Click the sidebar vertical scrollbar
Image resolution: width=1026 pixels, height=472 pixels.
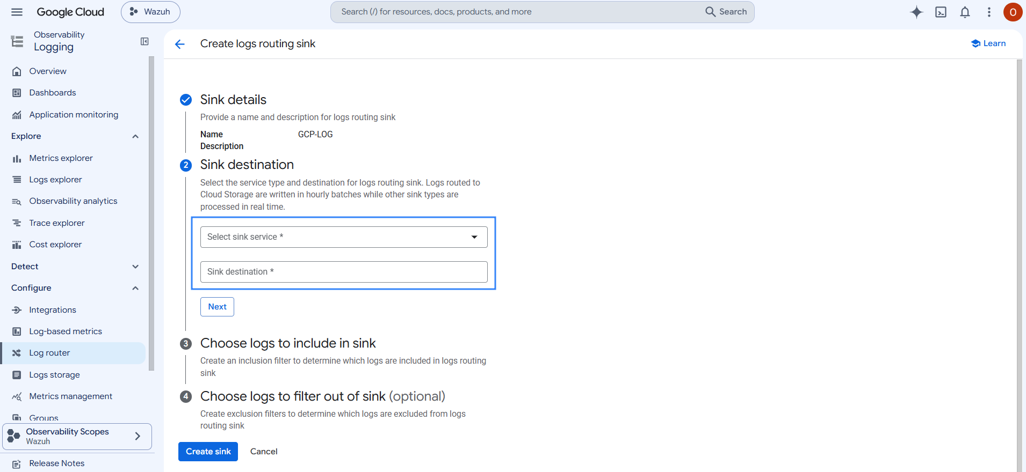point(151,213)
